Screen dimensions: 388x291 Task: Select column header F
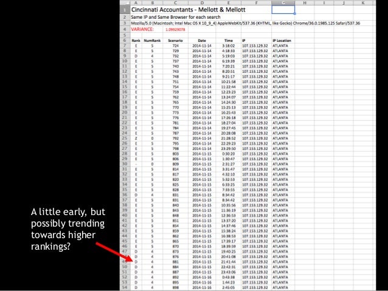(256, 2)
